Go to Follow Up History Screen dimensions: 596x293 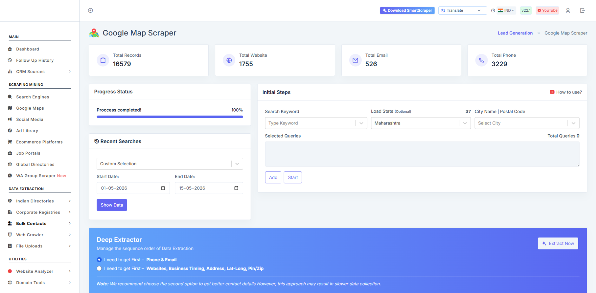click(35, 60)
